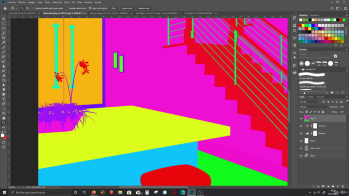
Task: Open the Ventana menu
Action: click(88, 2)
